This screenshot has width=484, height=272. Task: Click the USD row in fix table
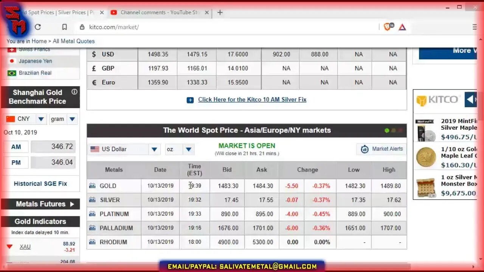click(247, 54)
